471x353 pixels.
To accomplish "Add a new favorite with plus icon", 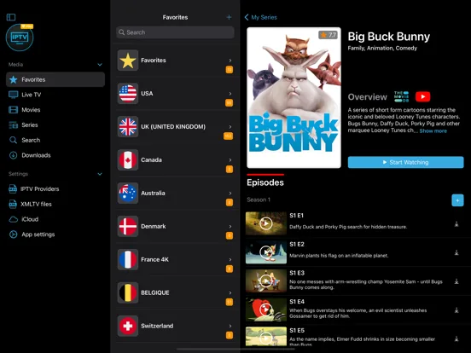I will (x=229, y=17).
